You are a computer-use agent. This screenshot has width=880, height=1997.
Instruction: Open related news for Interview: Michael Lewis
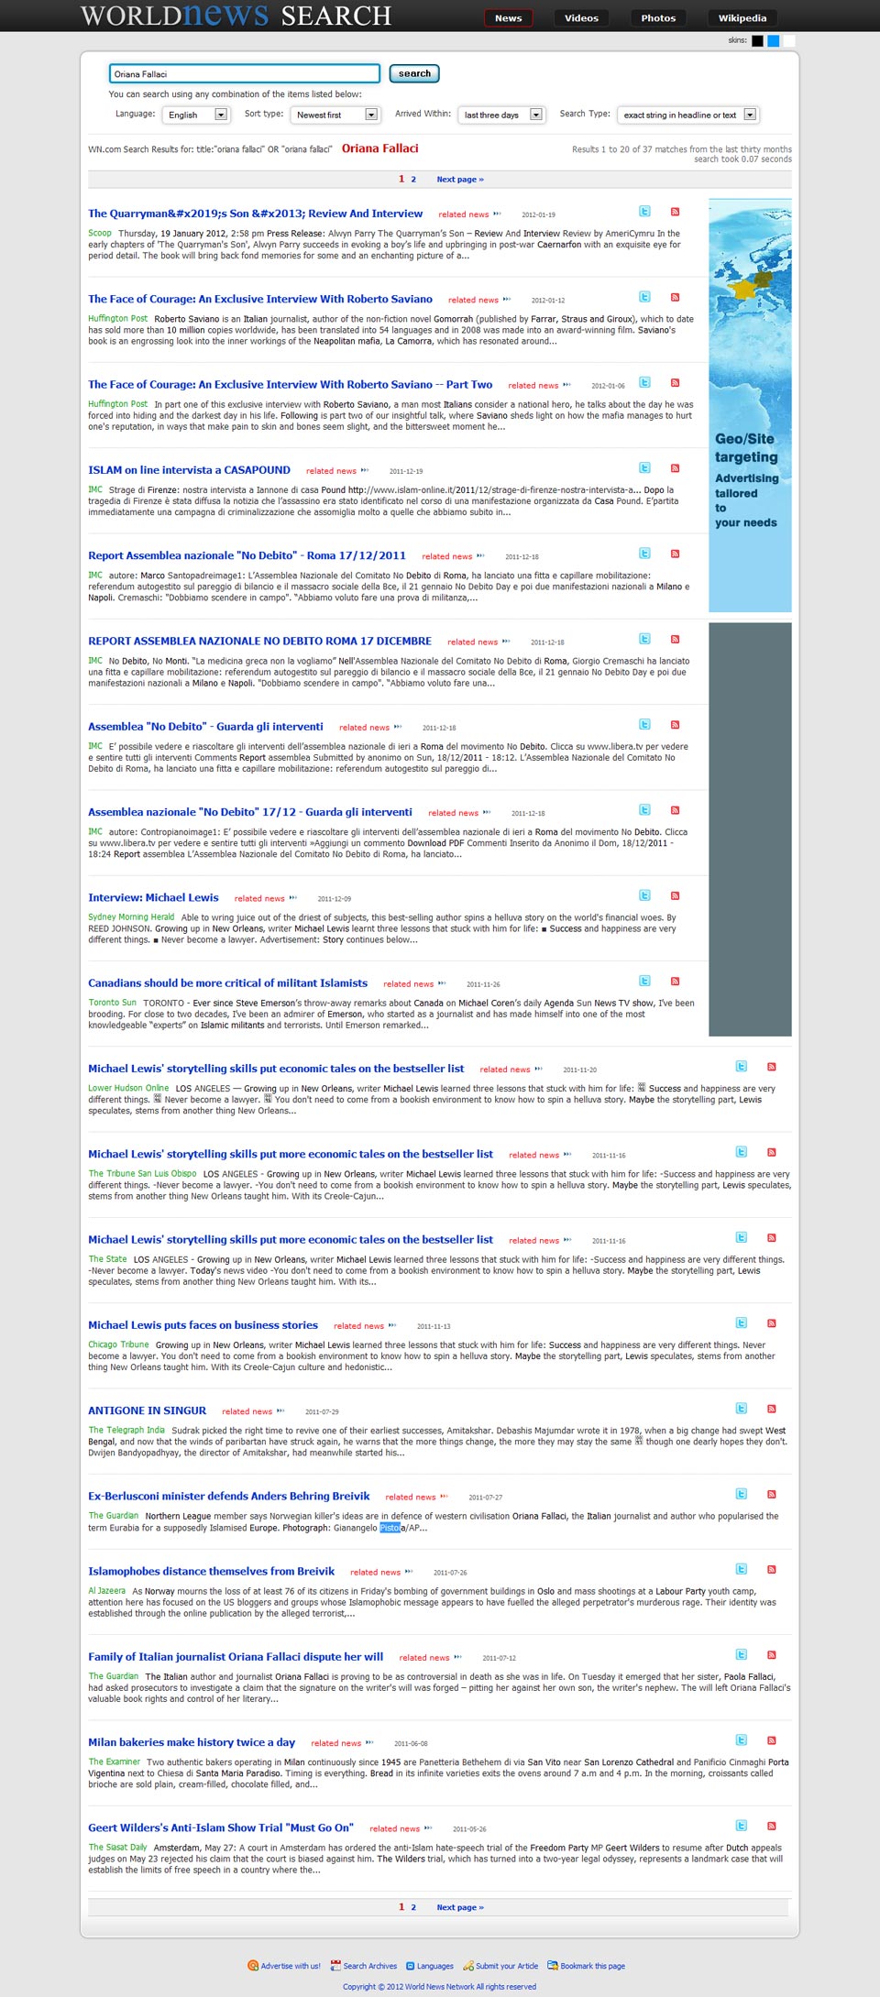[x=259, y=898]
